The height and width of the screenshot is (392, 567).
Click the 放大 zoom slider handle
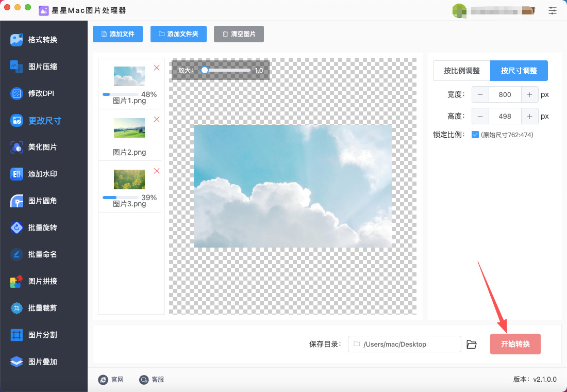(x=205, y=70)
